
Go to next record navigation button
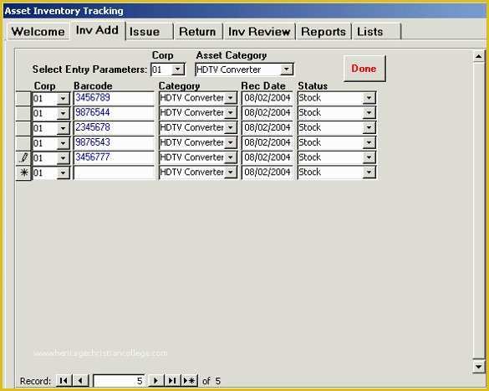(155, 380)
